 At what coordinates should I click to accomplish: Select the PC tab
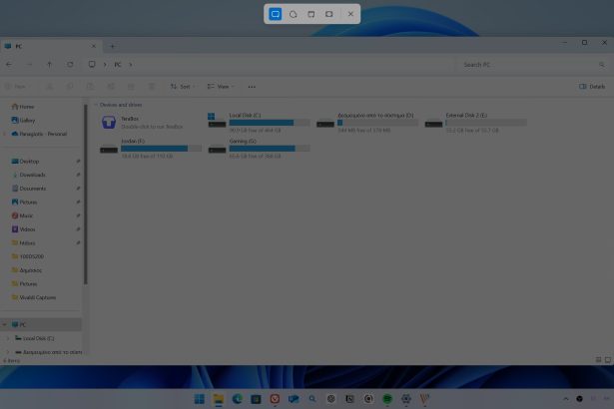point(51,46)
